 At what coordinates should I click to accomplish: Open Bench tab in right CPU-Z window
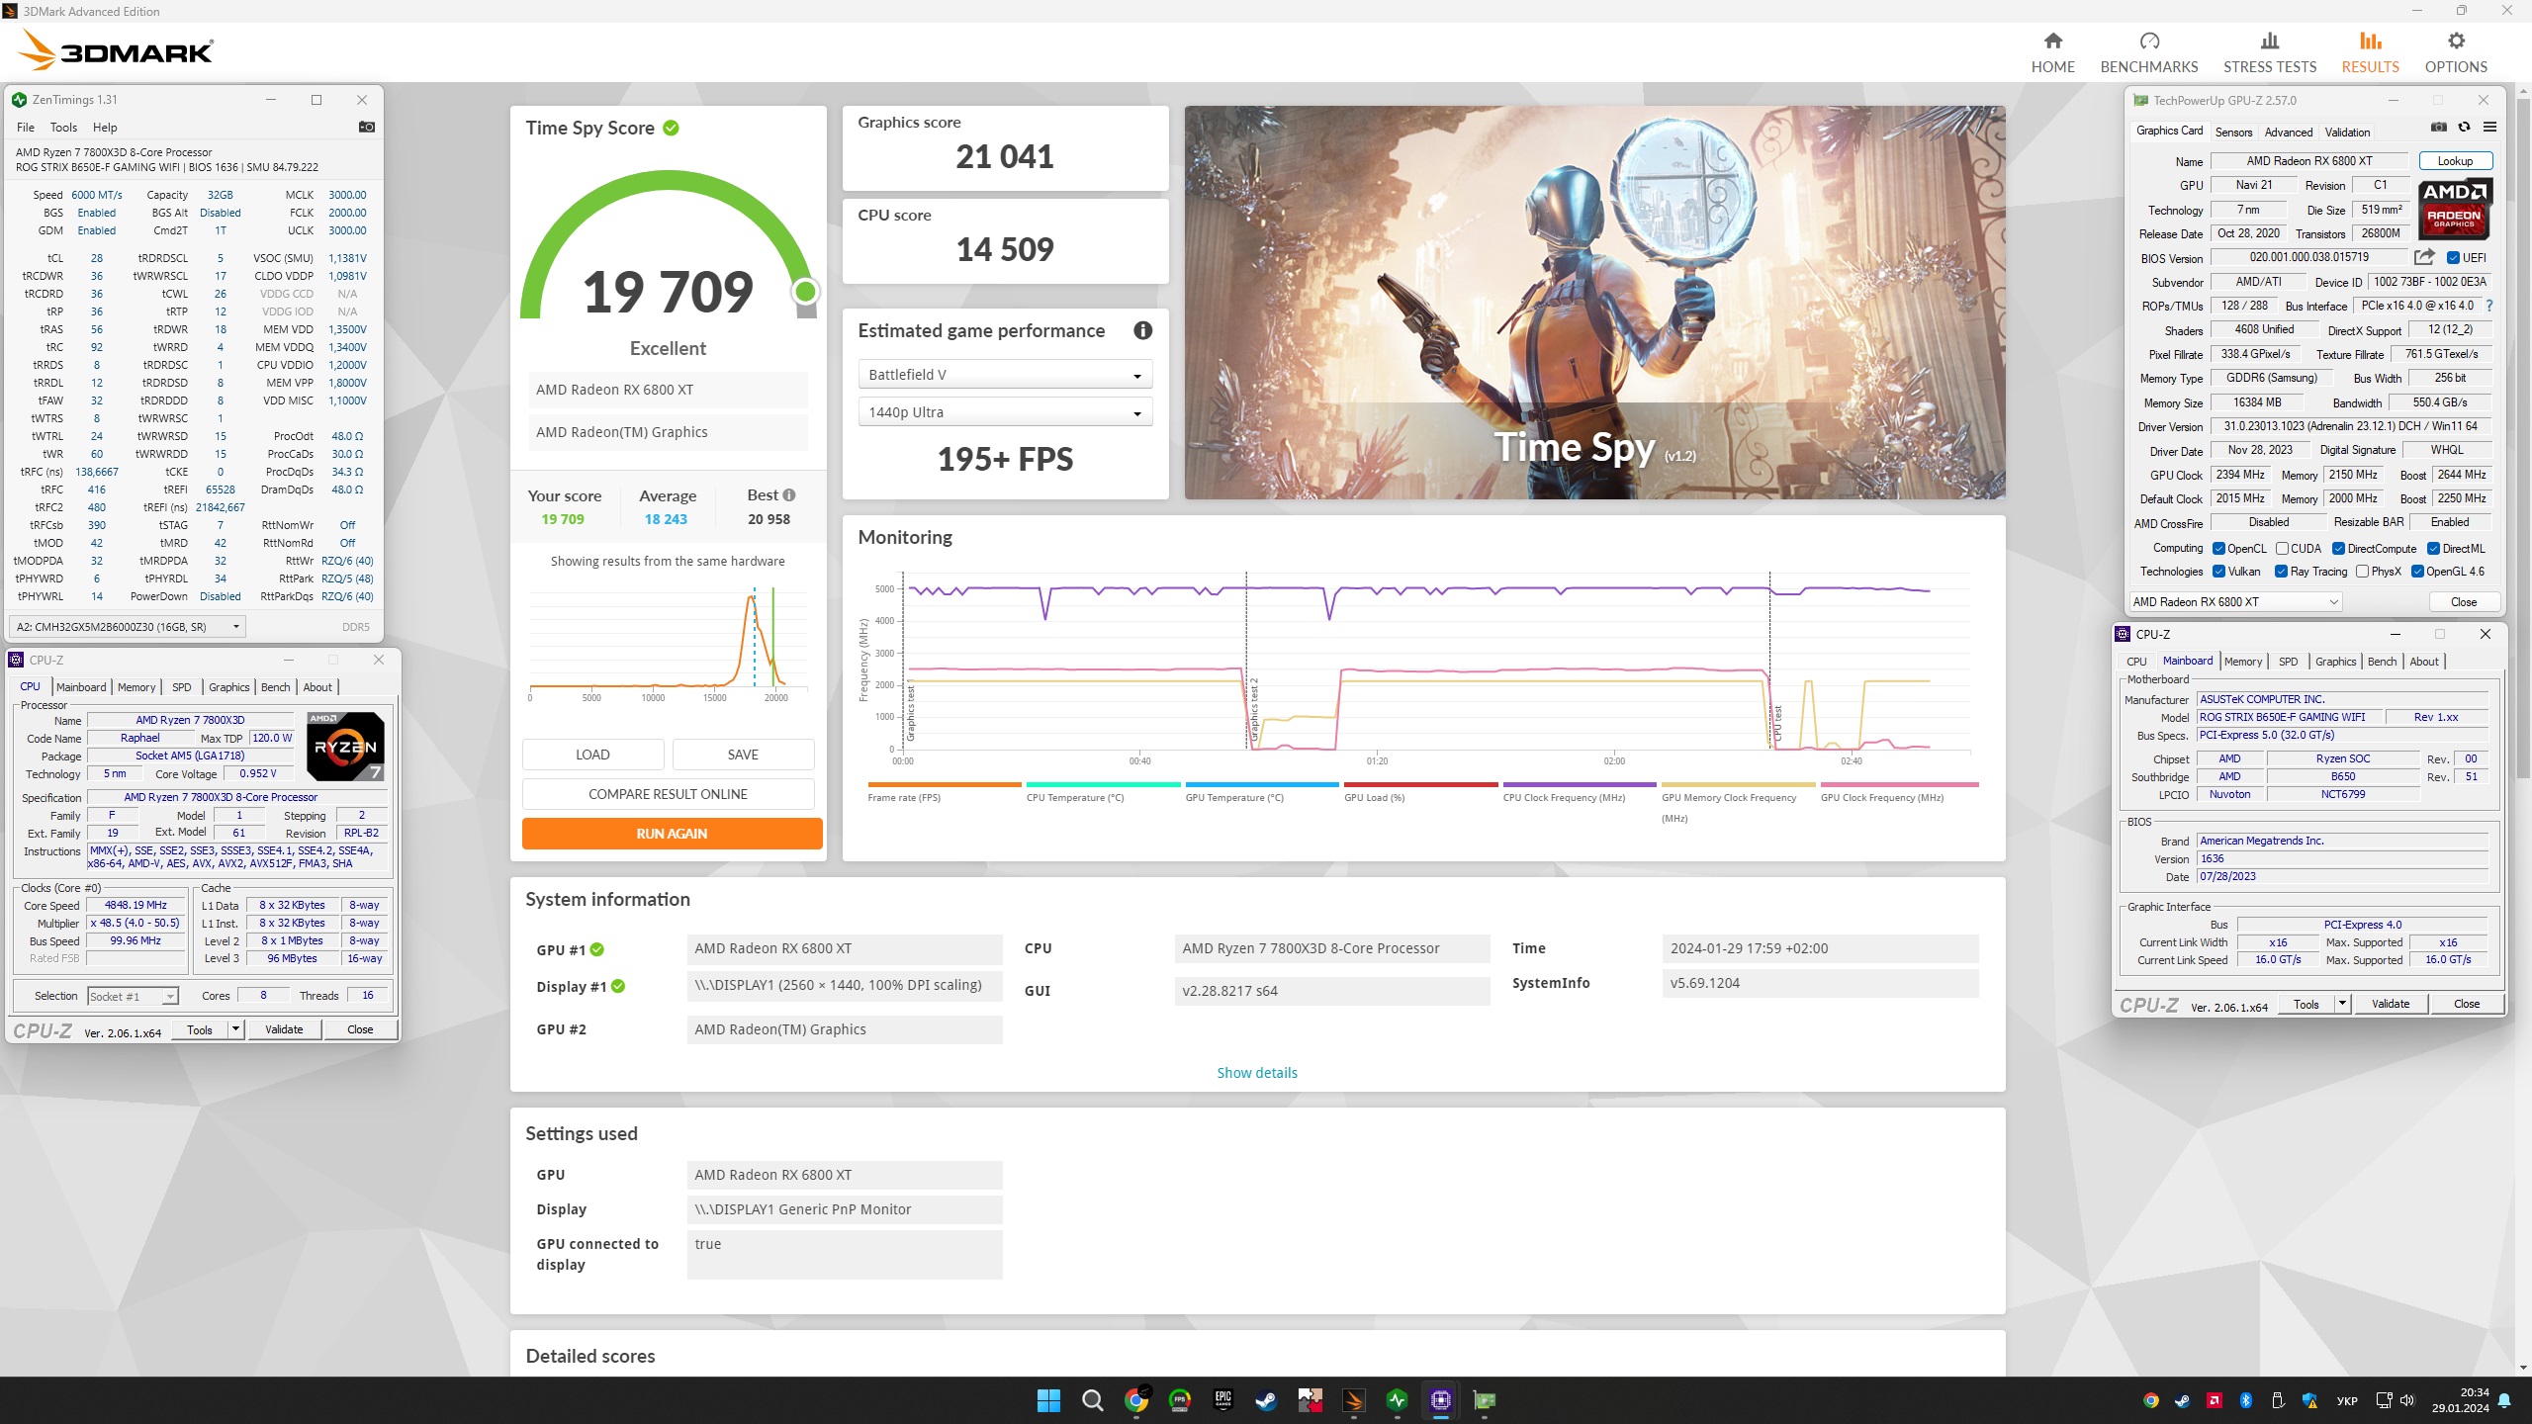(2382, 662)
